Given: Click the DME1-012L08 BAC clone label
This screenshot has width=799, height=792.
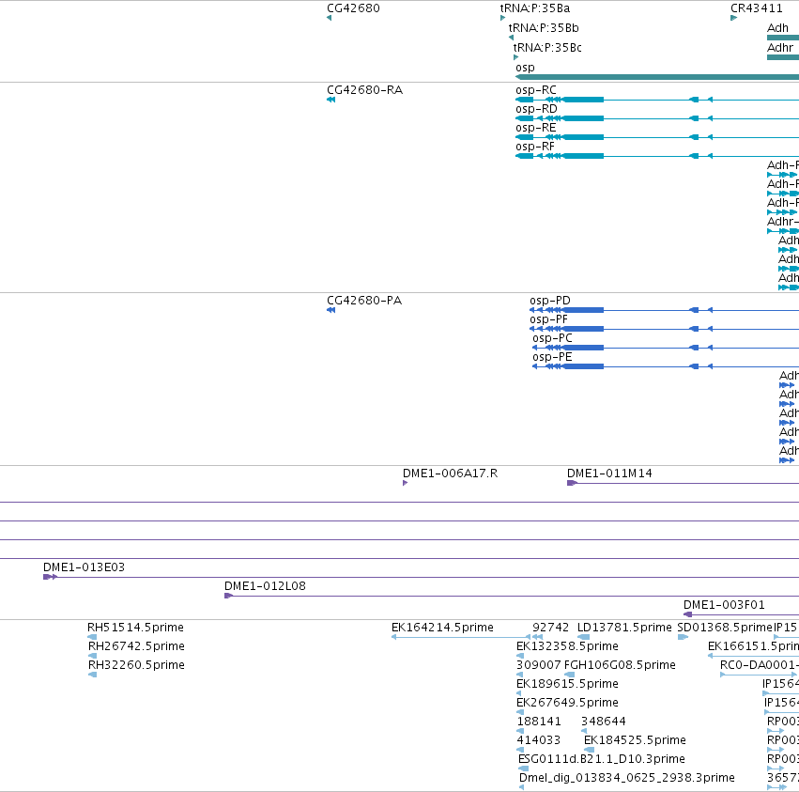Looking at the screenshot, I should 265,586.
